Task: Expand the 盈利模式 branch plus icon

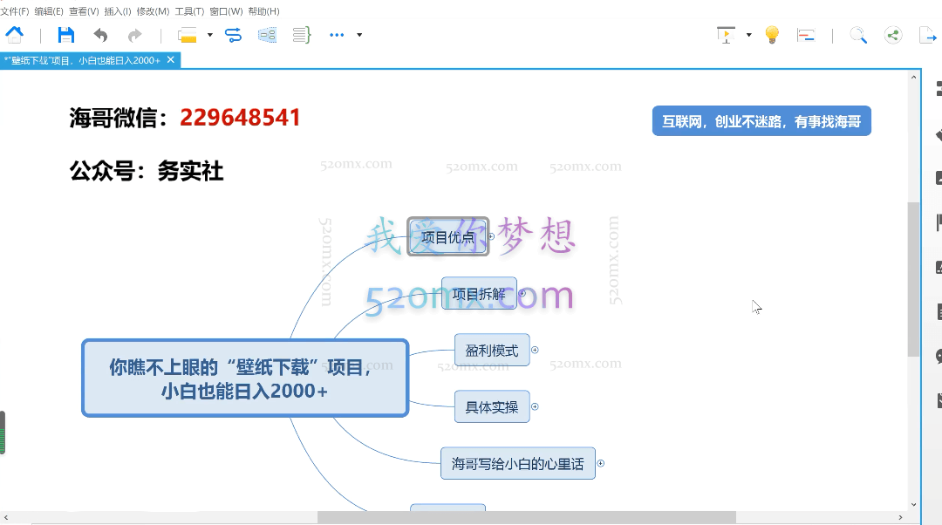Action: pos(535,349)
